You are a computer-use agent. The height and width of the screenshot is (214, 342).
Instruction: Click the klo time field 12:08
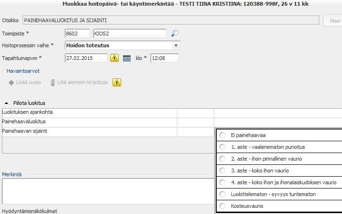coord(165,58)
